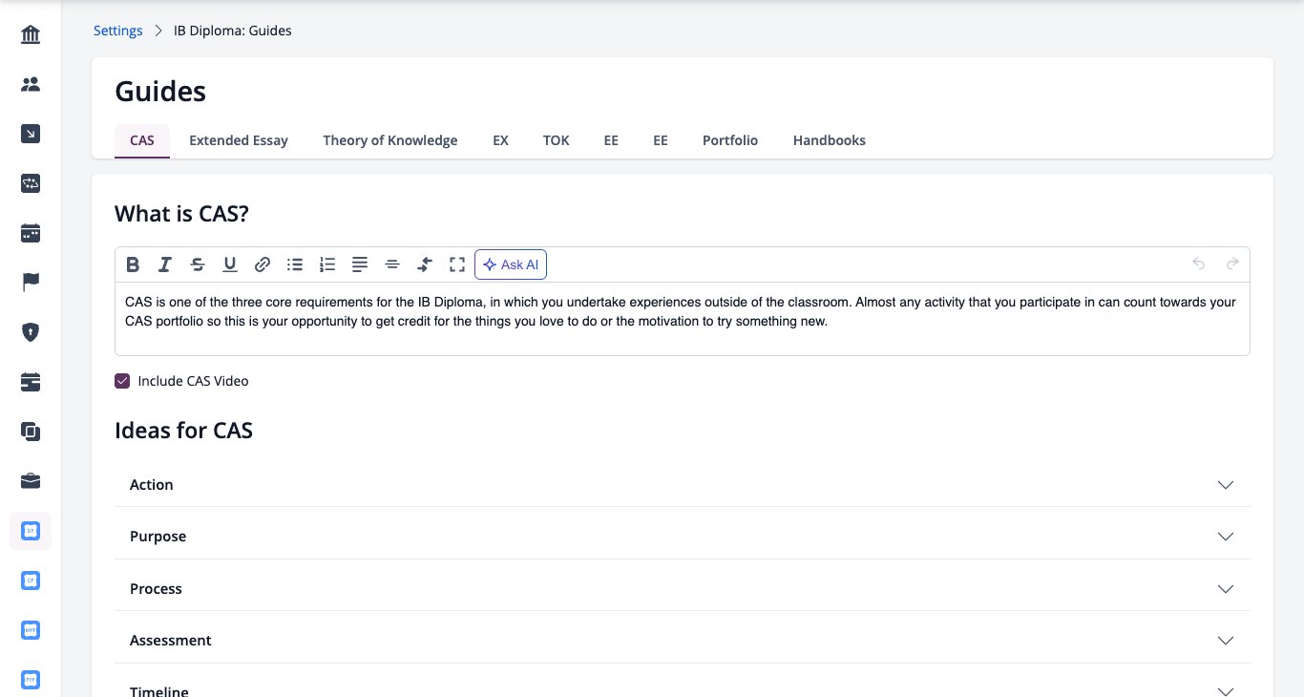Viewport: 1304px width, 697px height.
Task: Open the Handbooks tab
Action: click(830, 140)
